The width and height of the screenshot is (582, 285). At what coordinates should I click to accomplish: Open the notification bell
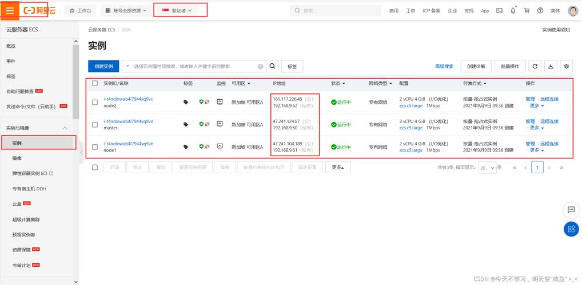[513, 11]
